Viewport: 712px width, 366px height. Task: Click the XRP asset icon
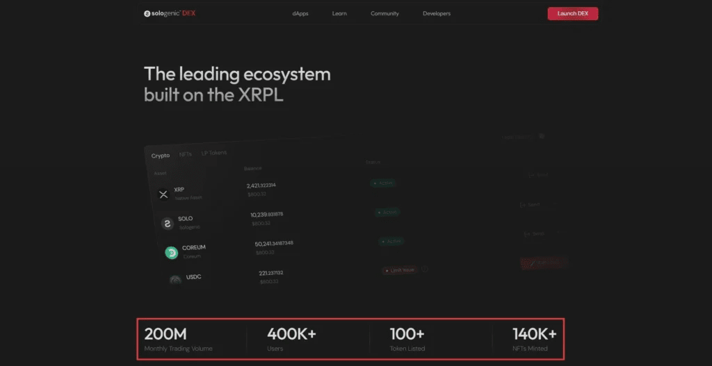pyautogui.click(x=163, y=194)
